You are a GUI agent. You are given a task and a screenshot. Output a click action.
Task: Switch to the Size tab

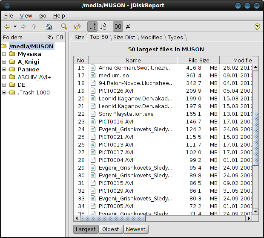(79, 37)
